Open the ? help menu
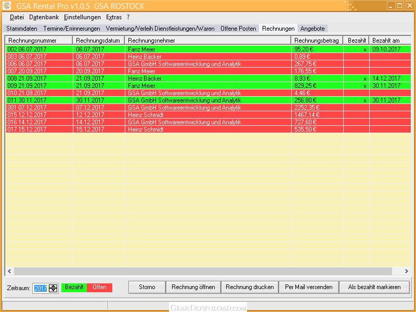Viewport: 416px width, 312px height. click(128, 17)
